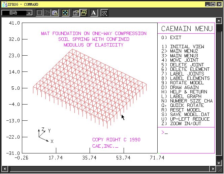Click the Copy toolbar icon
Viewport: 224px width, 174px height.
pyautogui.click(x=47, y=13)
